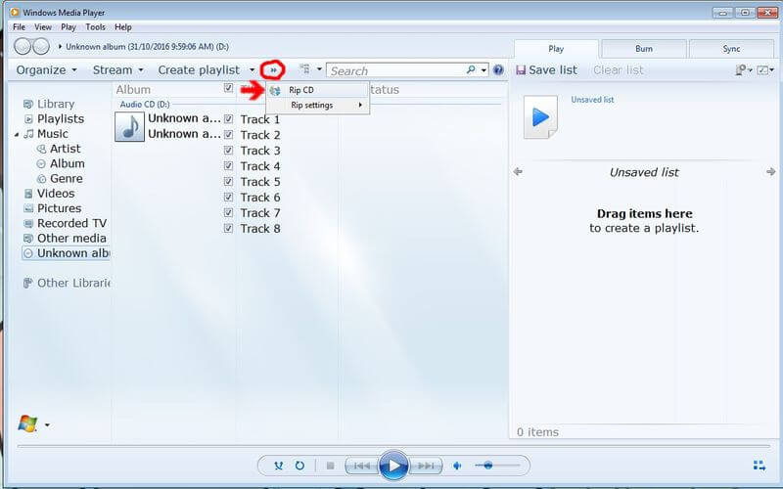Click Save list button
This screenshot has width=783, height=489.
546,70
